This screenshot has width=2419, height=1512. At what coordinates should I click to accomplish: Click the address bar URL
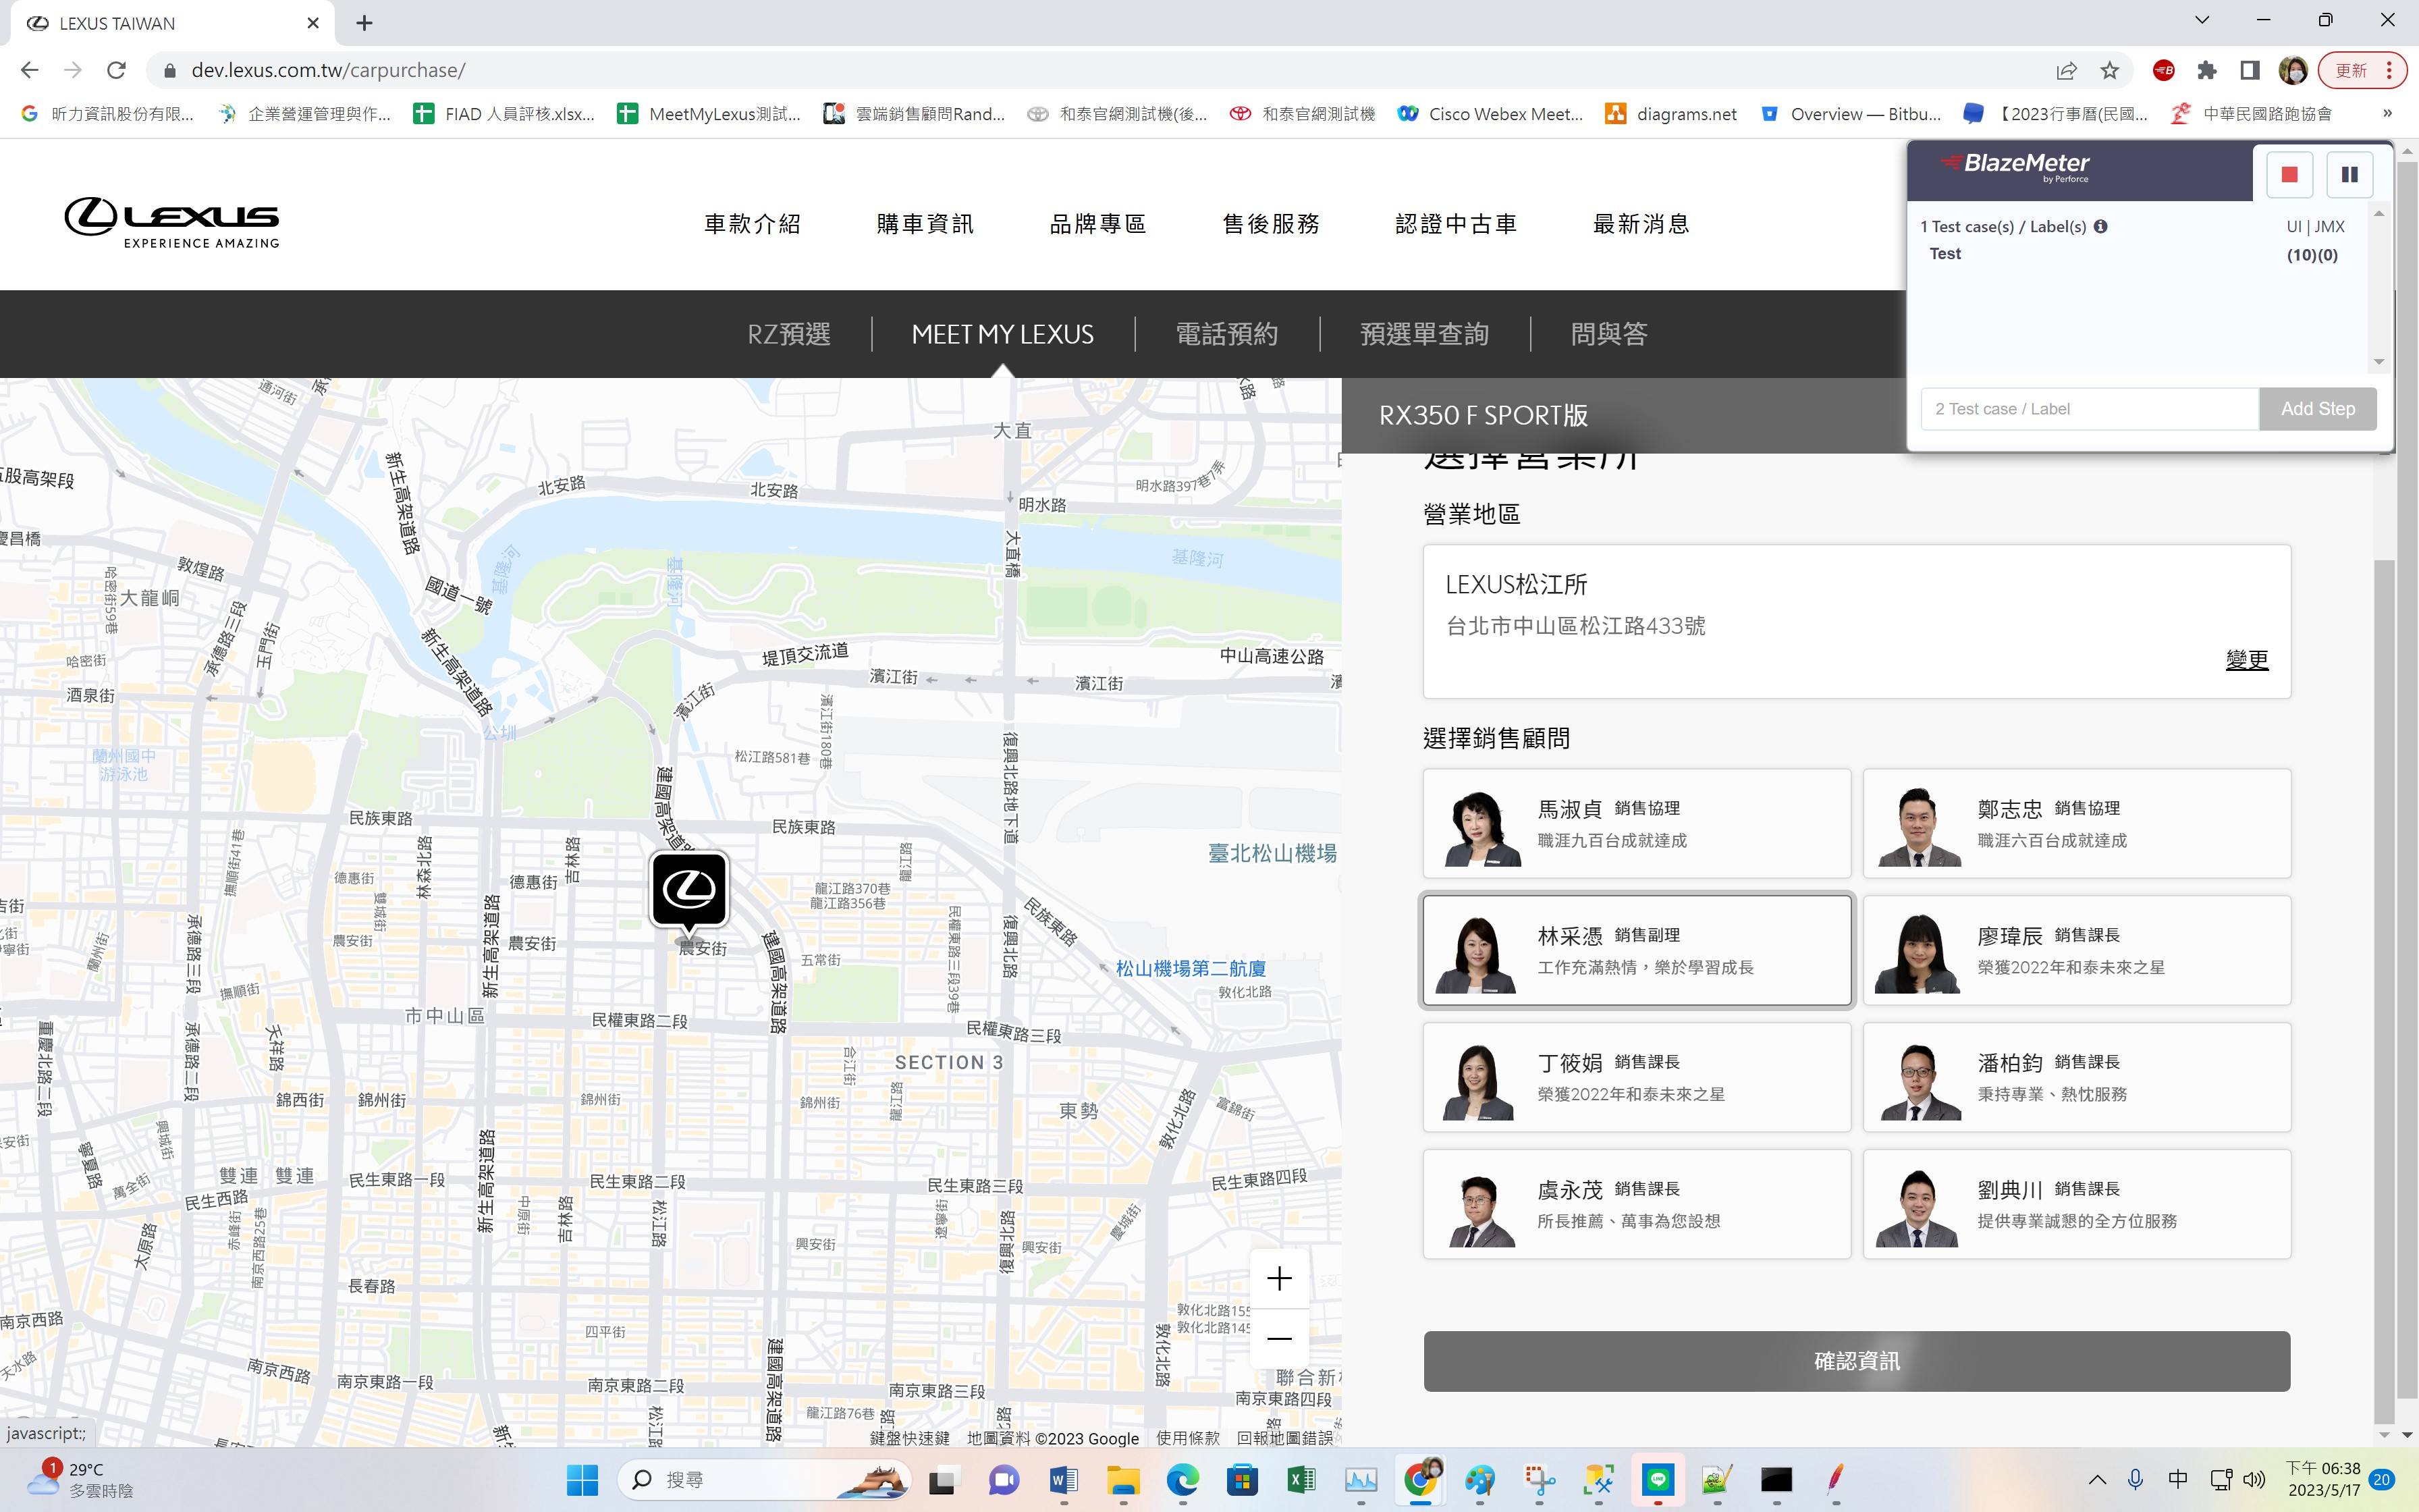[328, 70]
